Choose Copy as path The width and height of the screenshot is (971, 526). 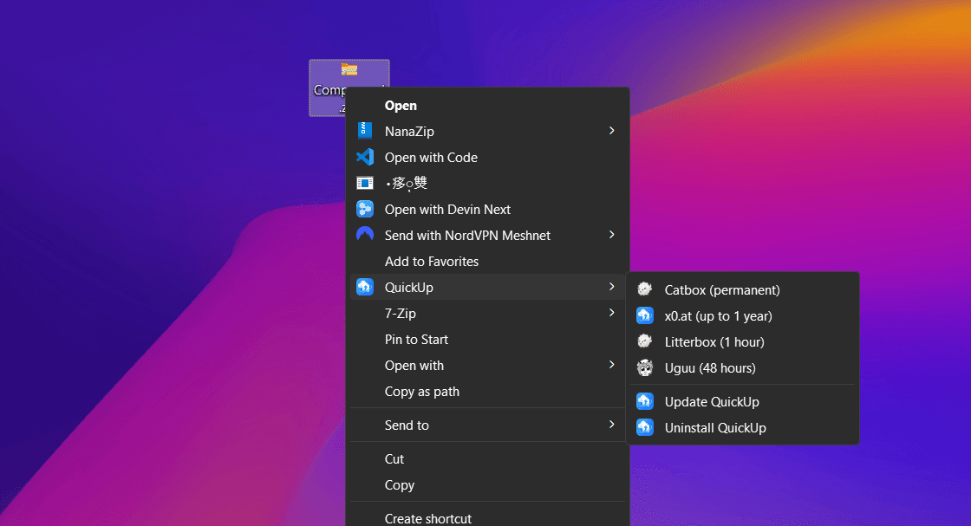click(487, 391)
